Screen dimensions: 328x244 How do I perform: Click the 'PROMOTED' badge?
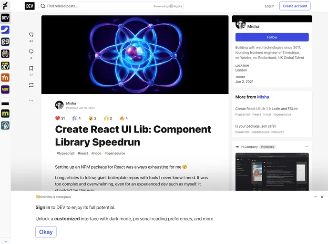pos(267,147)
